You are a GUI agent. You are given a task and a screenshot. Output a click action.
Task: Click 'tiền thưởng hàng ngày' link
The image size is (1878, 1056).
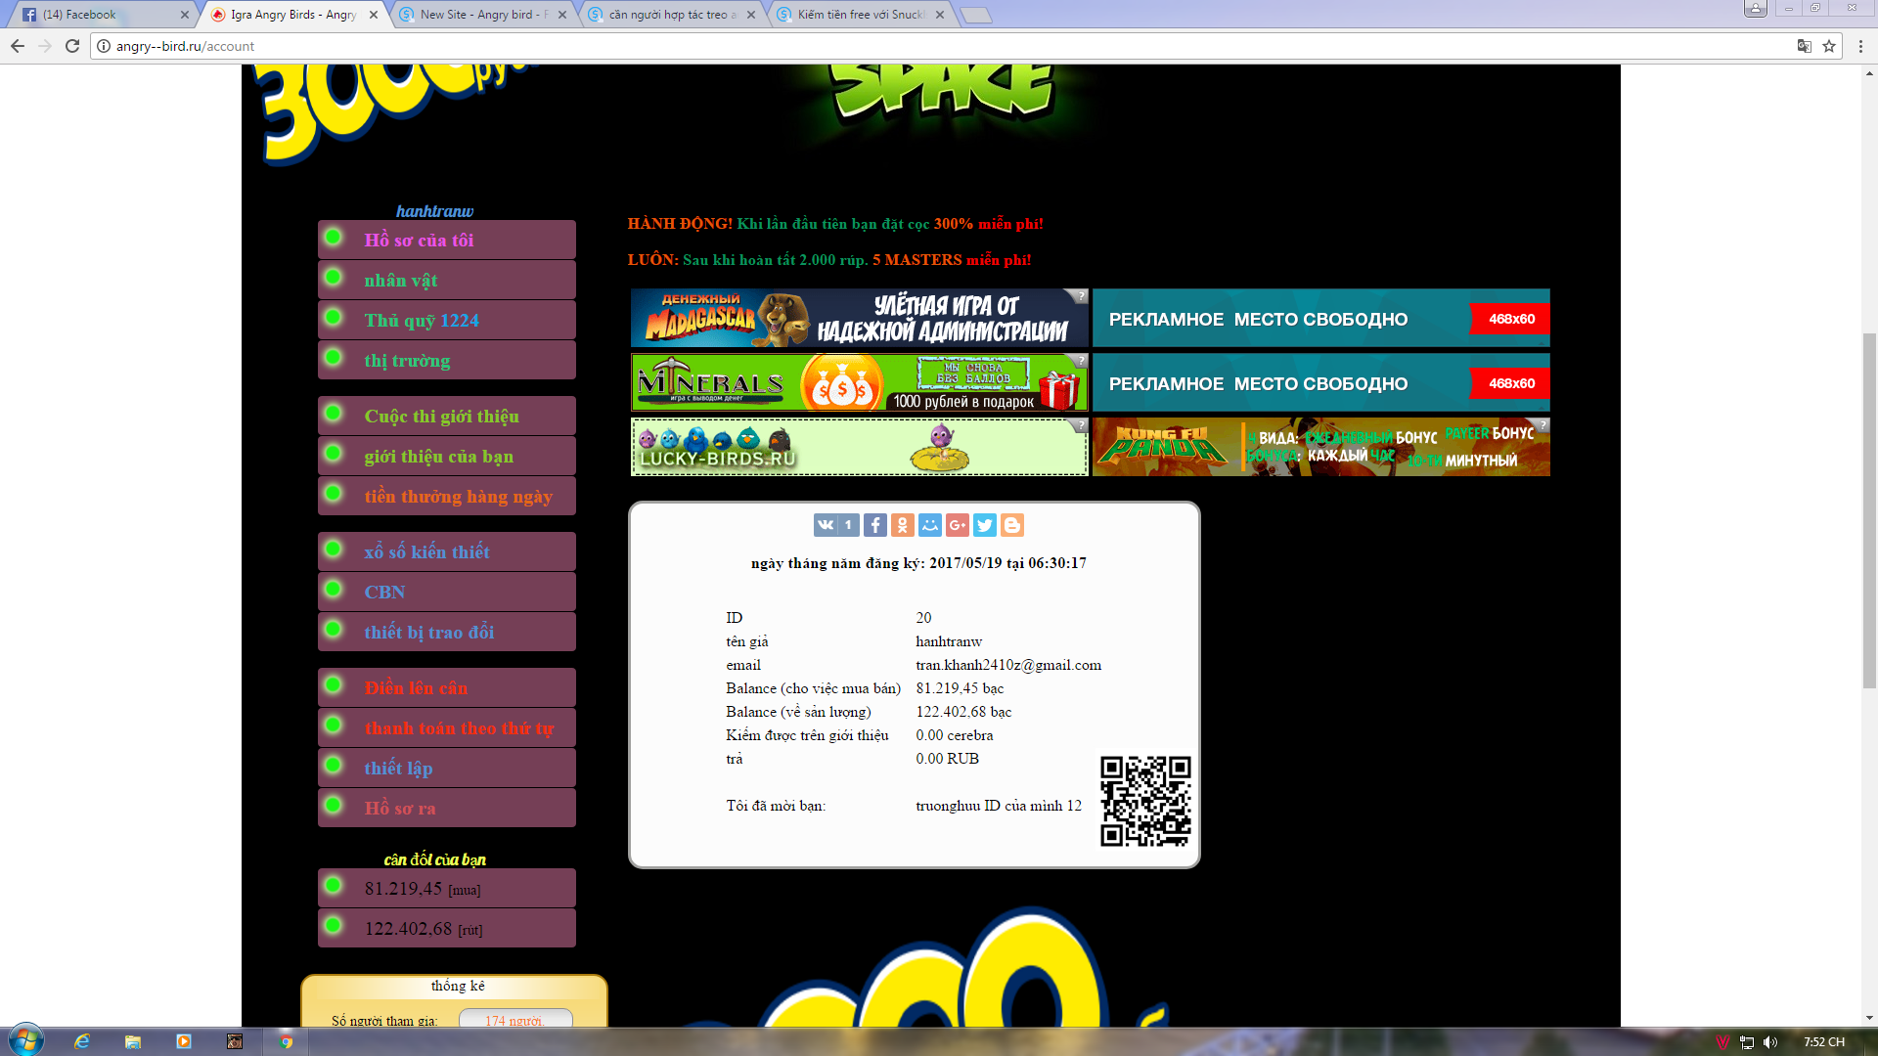pos(458,497)
